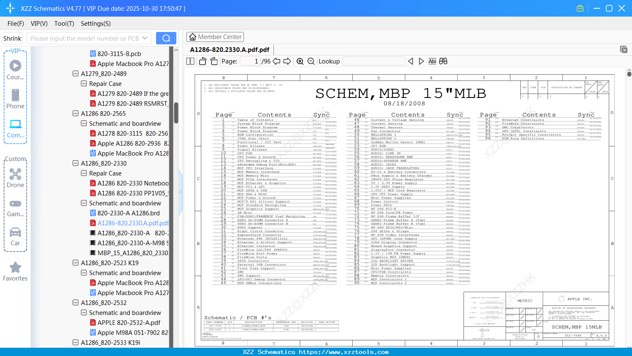632x356 pixels.
Task: Go to the next schematic page
Action: (287, 61)
